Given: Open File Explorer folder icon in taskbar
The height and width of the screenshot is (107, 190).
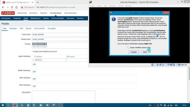Looking at the screenshot, I should (41, 105).
